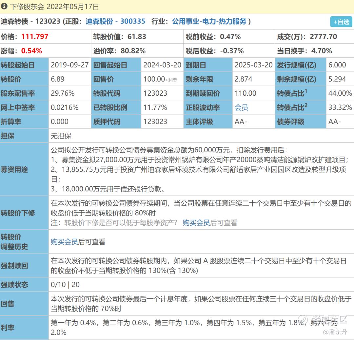
Task: Click the 强赎状态 value 0/10 | 20
Action: [x=65, y=285]
